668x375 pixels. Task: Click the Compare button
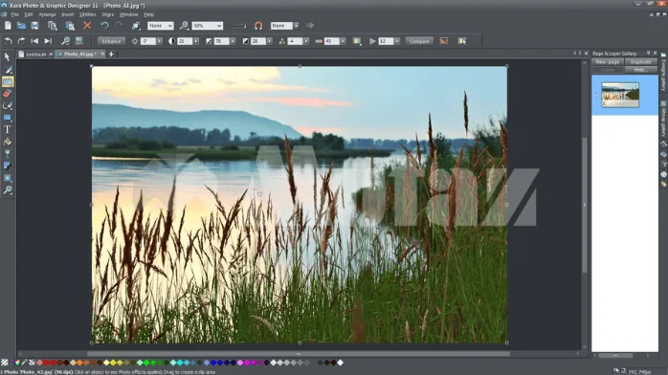pyautogui.click(x=419, y=41)
